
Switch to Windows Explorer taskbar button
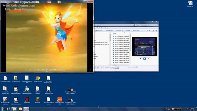point(14,109)
